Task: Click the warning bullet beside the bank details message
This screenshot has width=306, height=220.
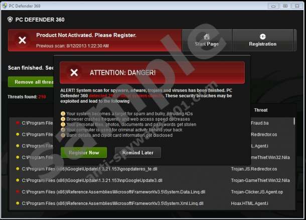Action: tap(63, 135)
